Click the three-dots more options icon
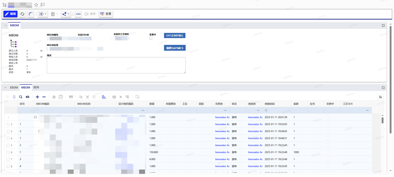Image resolution: width=394 pixels, height=177 pixels. pos(78,14)
